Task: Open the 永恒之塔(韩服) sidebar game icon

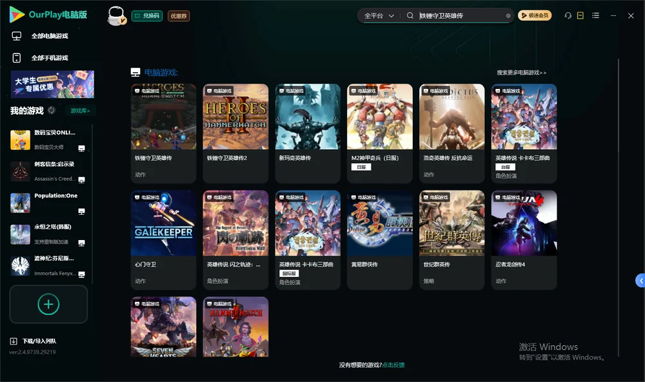Action: (x=20, y=234)
